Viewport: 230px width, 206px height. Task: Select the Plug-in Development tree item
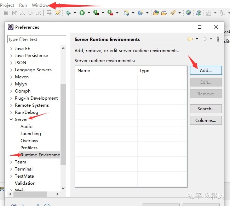[x=36, y=98]
